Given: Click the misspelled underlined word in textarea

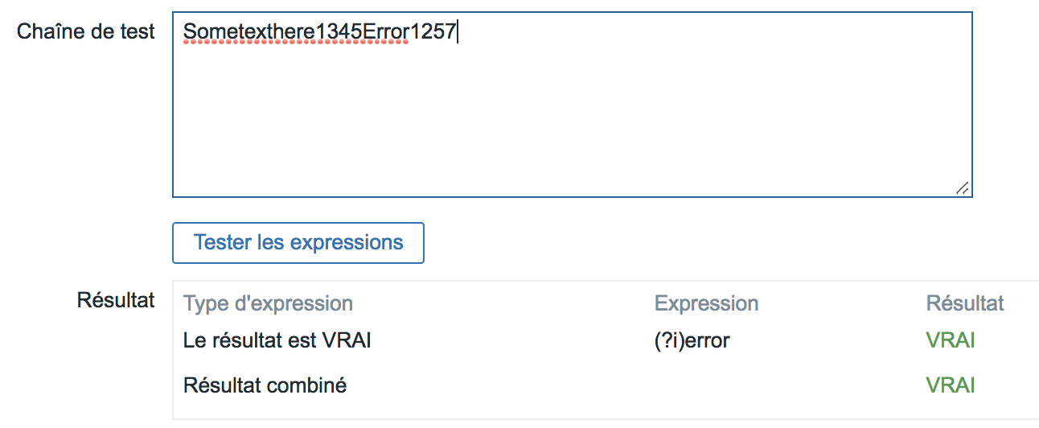Looking at the screenshot, I should tap(296, 31).
